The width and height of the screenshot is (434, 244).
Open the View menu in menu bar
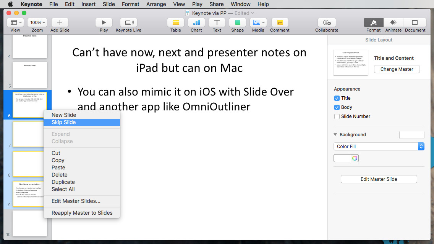(179, 4)
